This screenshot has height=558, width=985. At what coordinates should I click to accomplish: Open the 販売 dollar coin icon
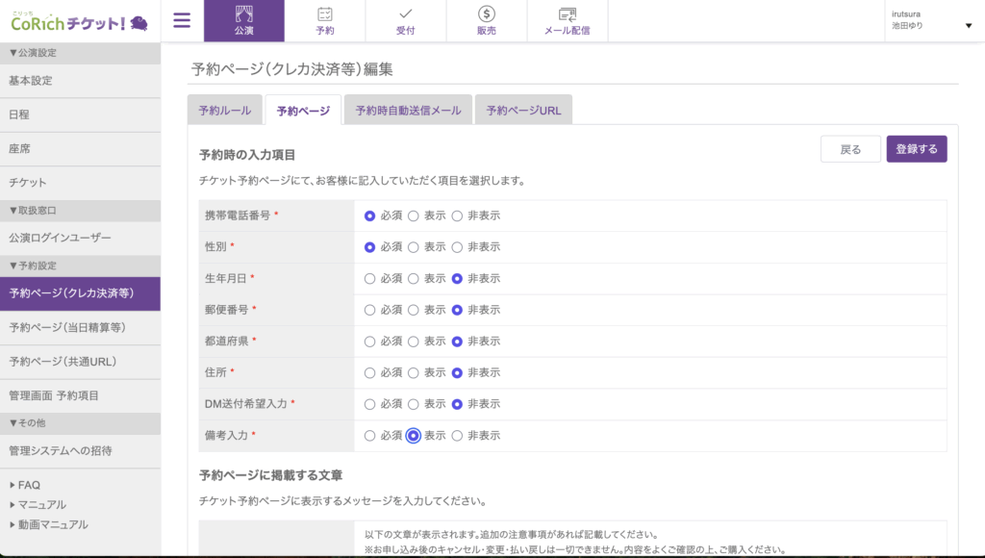[x=487, y=20]
